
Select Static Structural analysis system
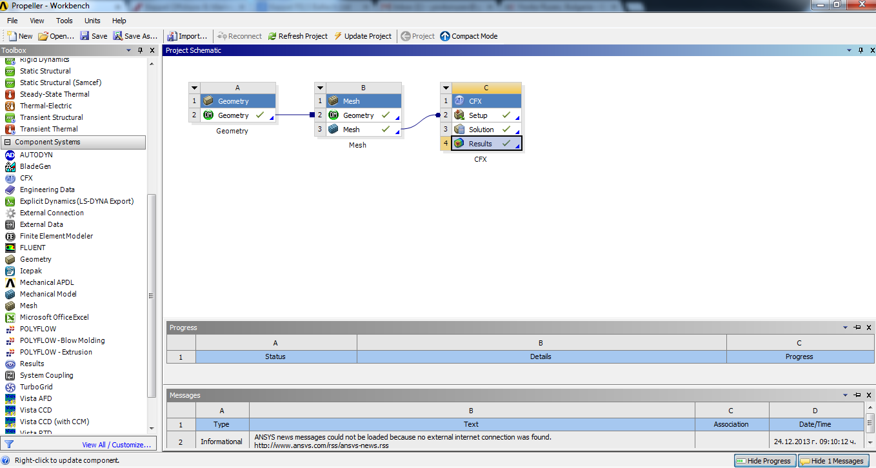click(x=45, y=71)
